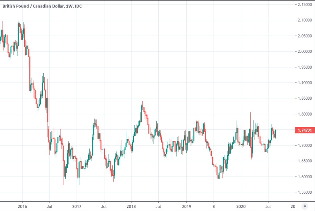Click the current price label 1.74791
This screenshot has width=315, height=211.
point(305,130)
